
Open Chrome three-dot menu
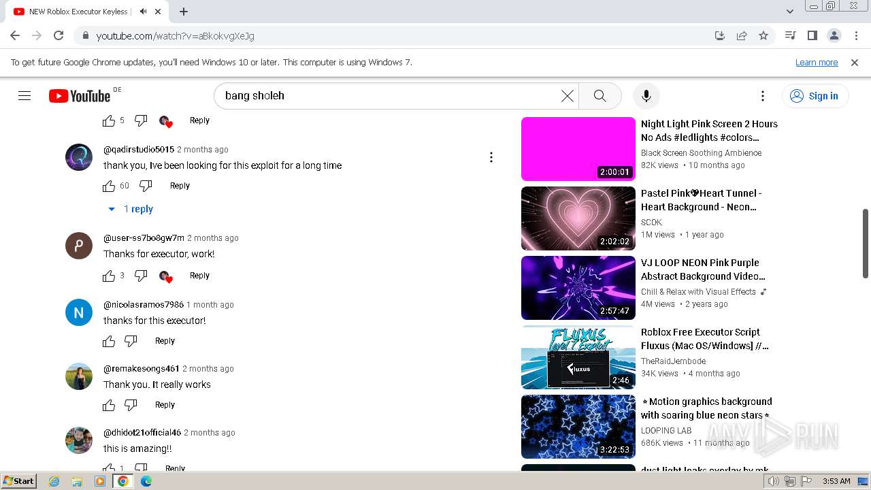pyautogui.click(x=855, y=35)
